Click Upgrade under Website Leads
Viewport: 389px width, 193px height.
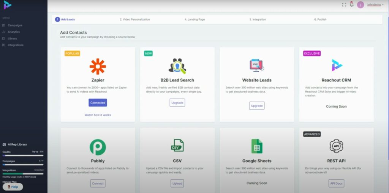[x=257, y=105]
